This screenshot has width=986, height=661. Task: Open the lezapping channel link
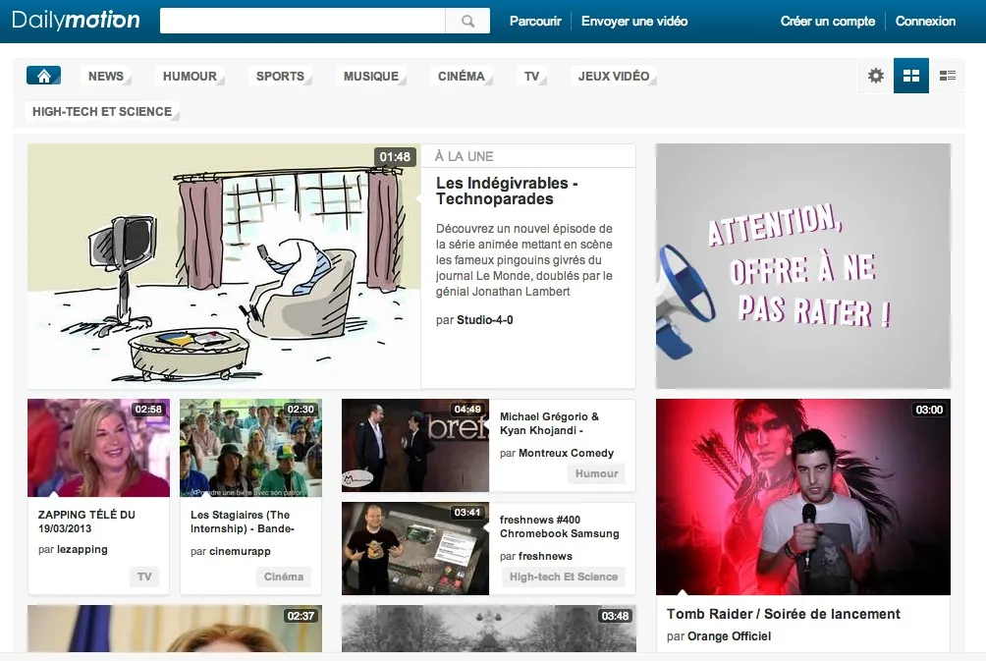82,550
